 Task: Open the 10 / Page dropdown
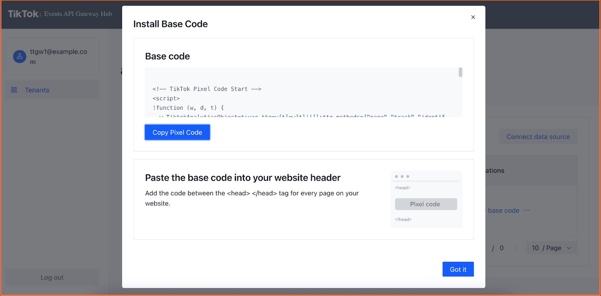[x=552, y=248]
